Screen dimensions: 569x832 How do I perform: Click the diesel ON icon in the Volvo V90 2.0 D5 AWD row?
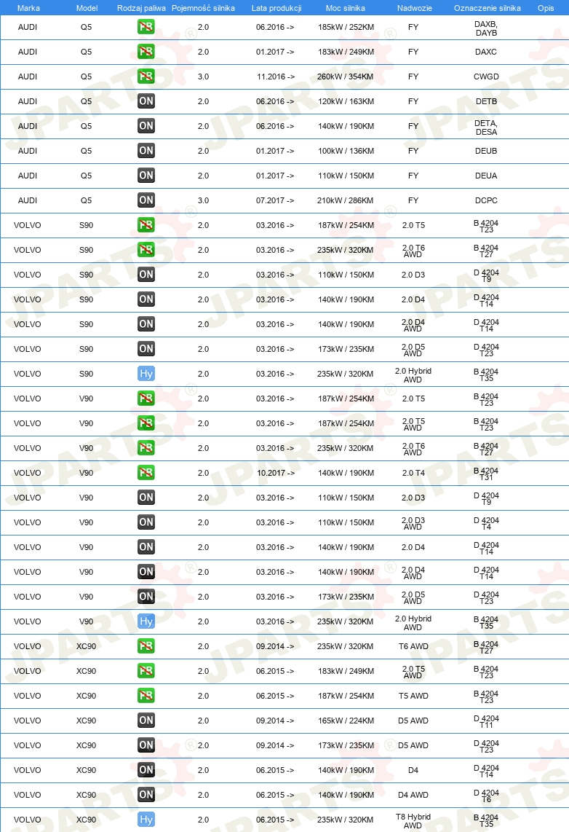coord(146,597)
